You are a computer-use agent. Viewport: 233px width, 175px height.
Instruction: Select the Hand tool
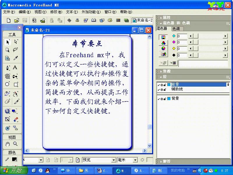(x=7, y=144)
